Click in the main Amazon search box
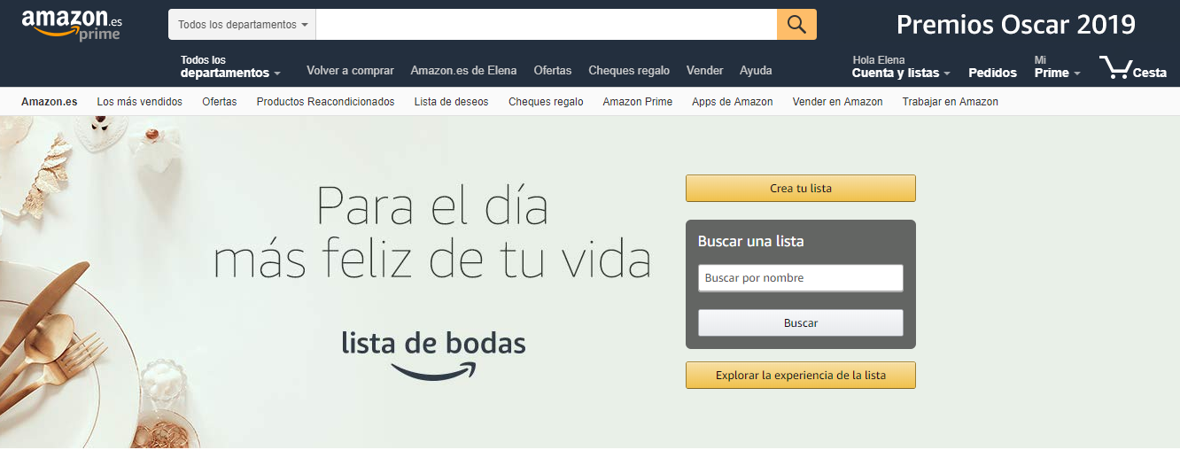The image size is (1180, 450). click(546, 25)
